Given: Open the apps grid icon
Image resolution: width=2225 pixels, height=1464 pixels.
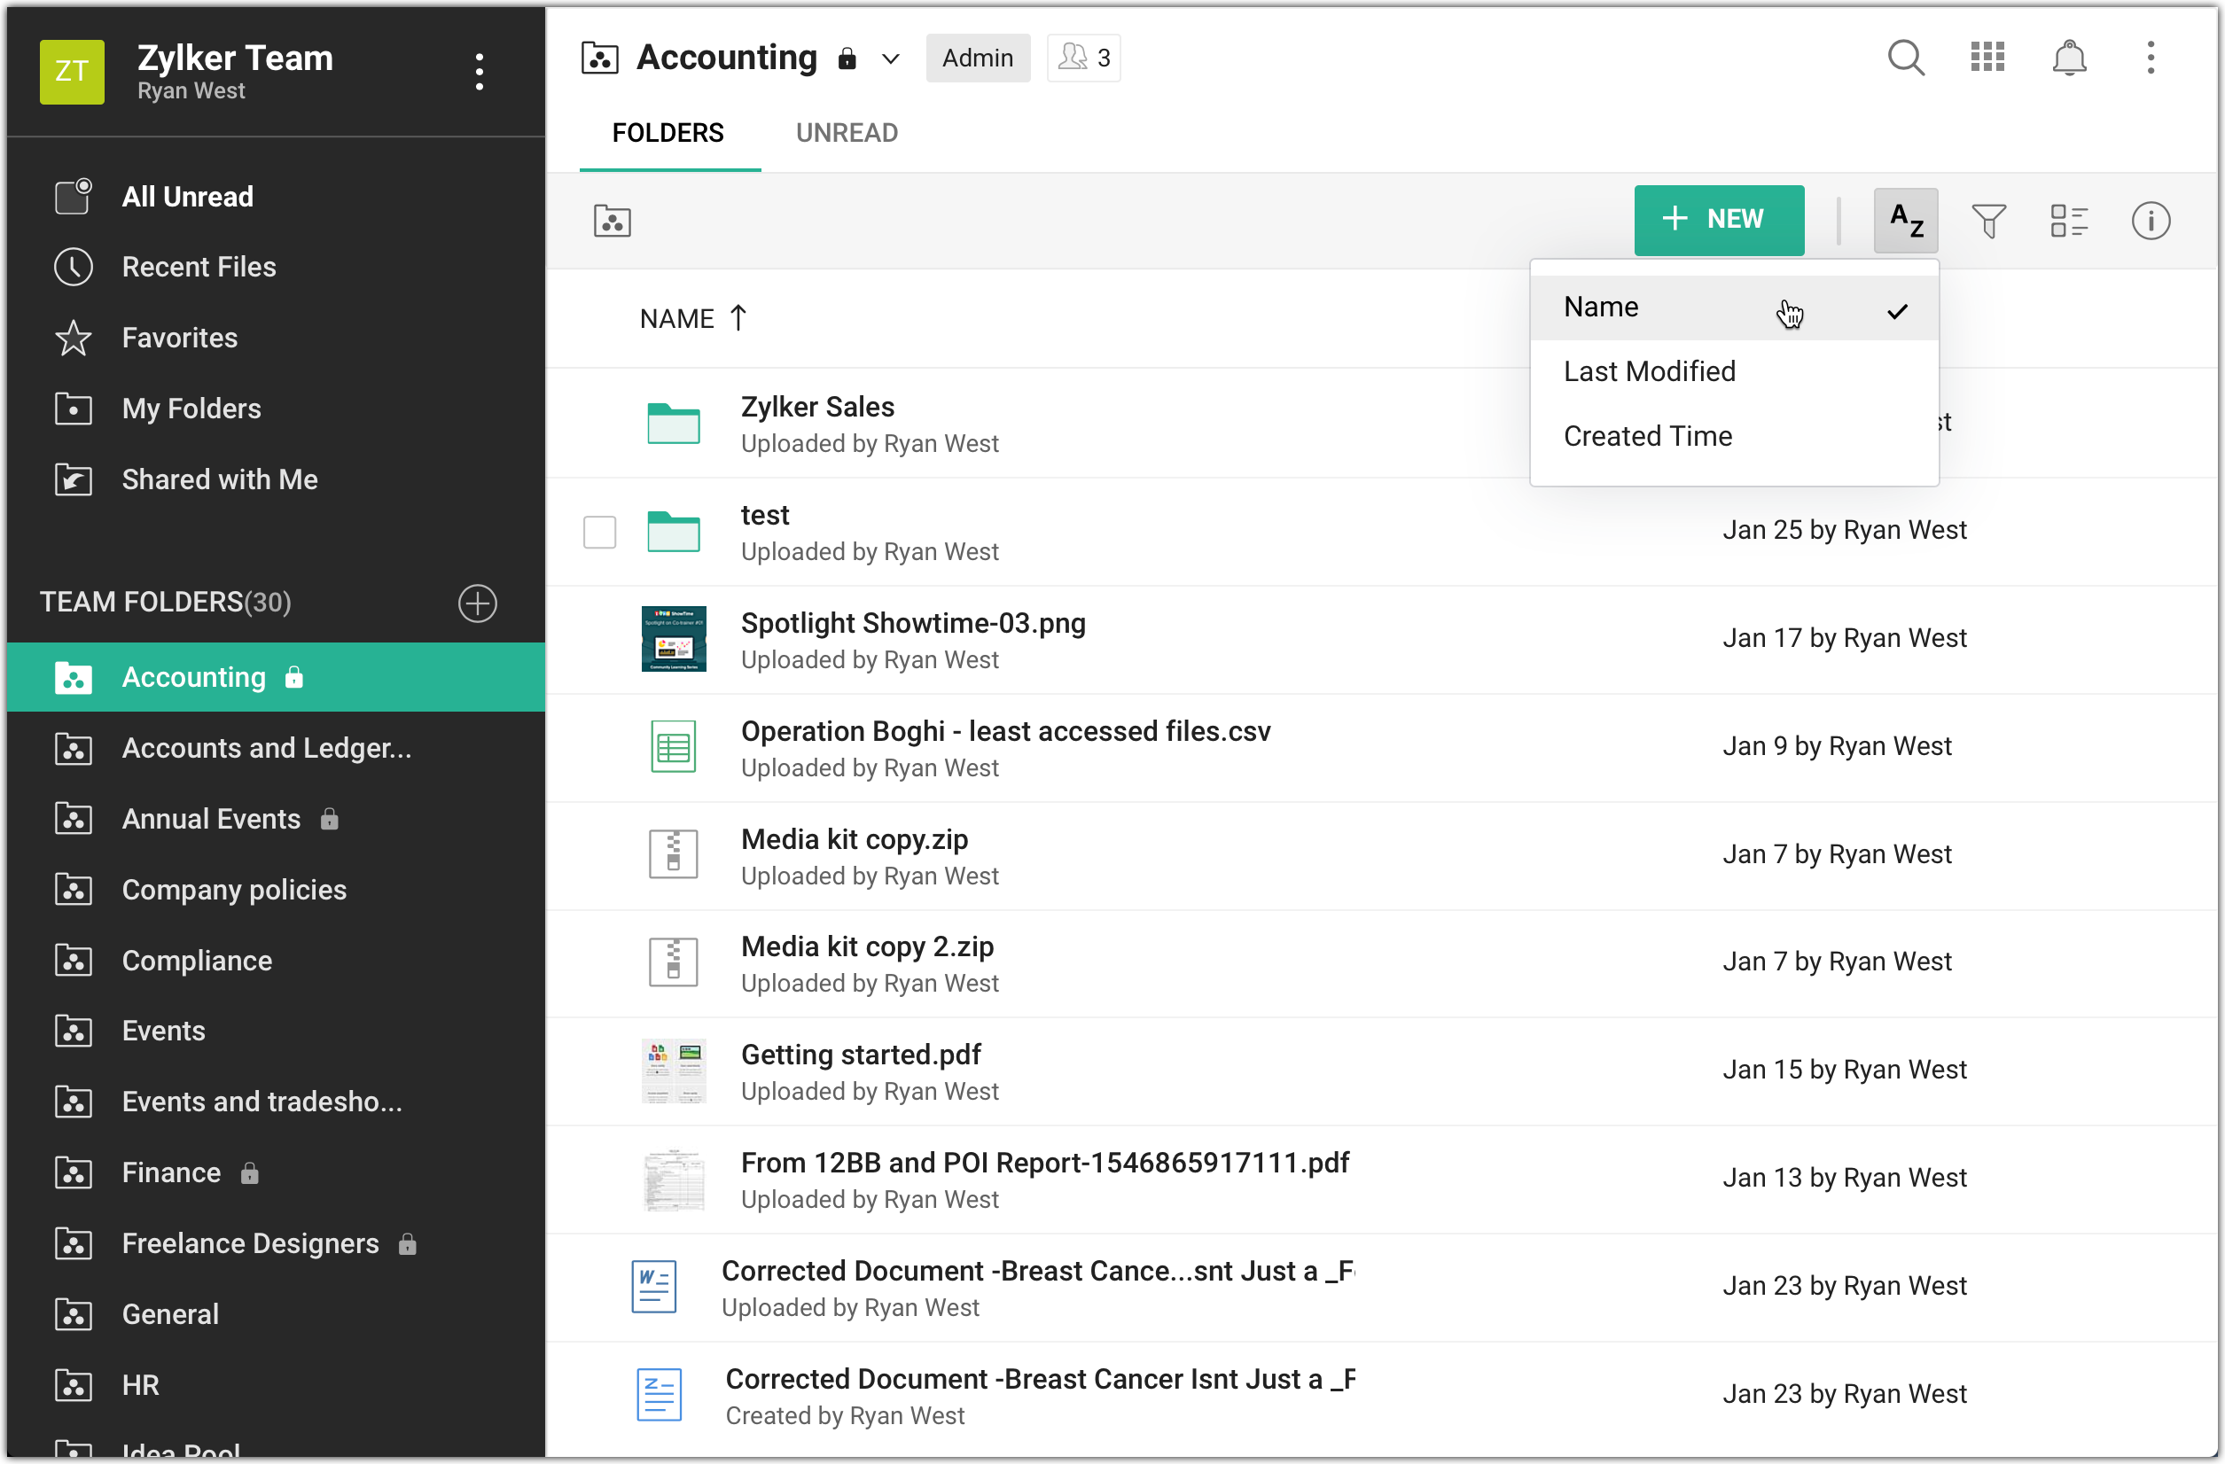Looking at the screenshot, I should coord(1987,58).
